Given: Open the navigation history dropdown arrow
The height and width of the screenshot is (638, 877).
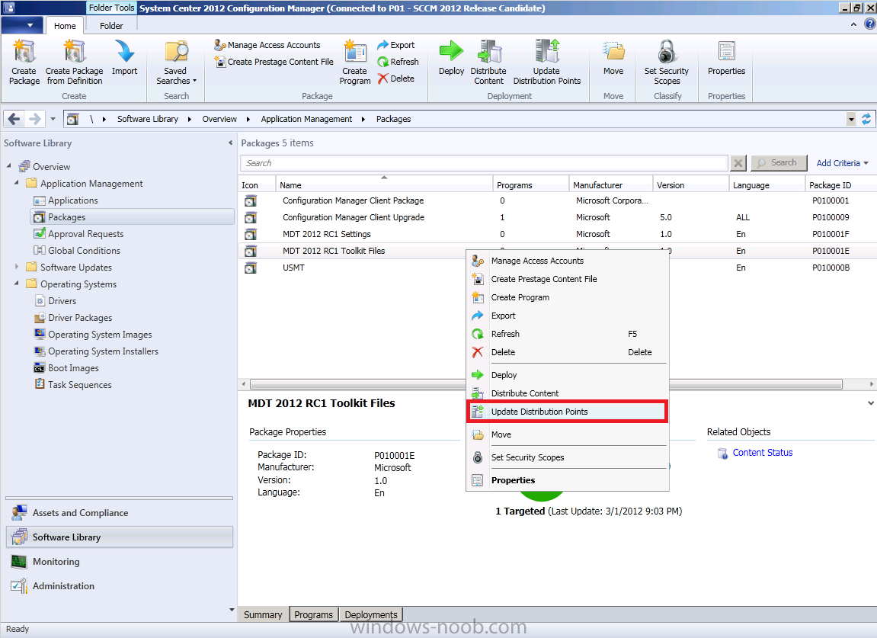Looking at the screenshot, I should point(53,119).
